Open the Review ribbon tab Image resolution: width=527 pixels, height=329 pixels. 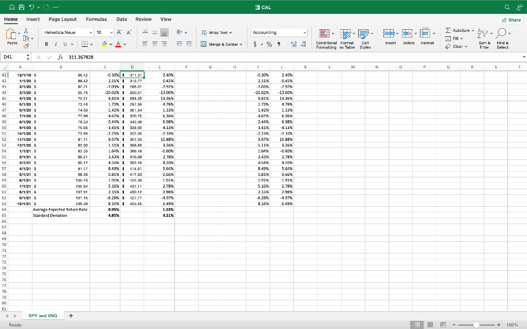point(145,19)
